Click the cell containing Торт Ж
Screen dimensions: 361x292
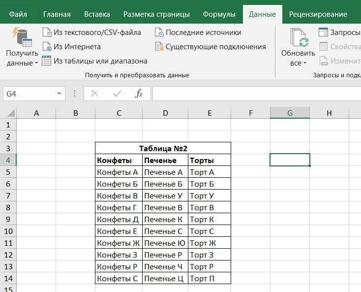coord(210,243)
